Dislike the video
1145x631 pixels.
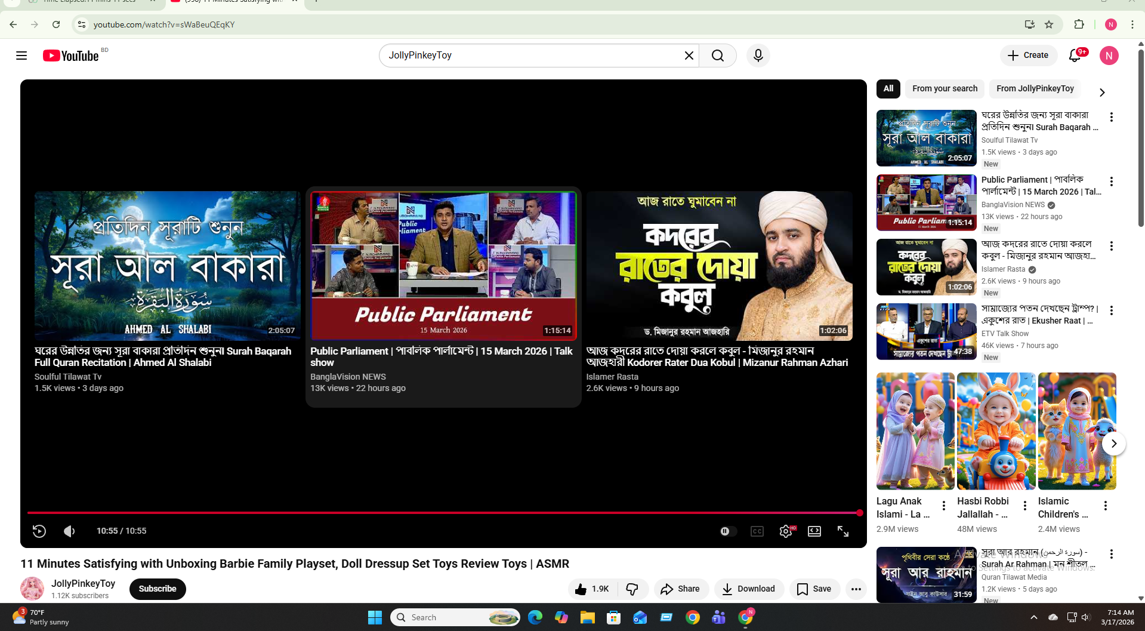click(x=632, y=589)
